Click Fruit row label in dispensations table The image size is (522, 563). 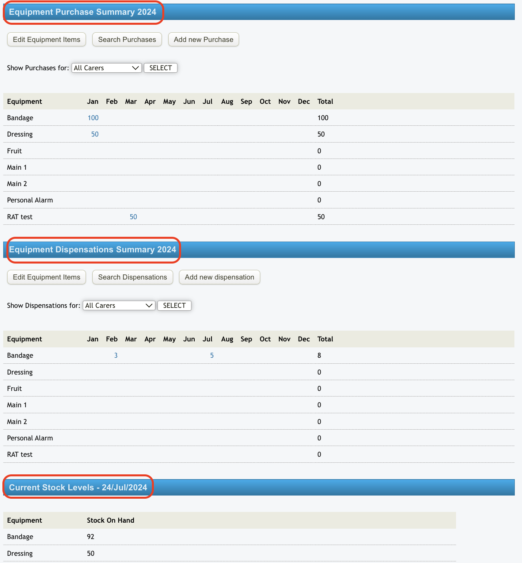[14, 389]
